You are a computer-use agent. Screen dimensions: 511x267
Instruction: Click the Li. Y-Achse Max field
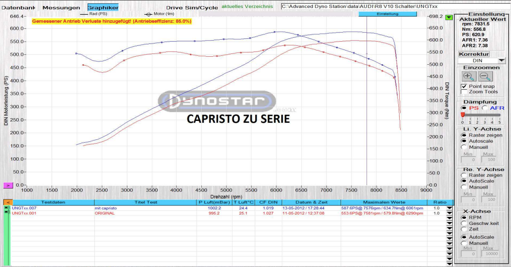click(488, 159)
